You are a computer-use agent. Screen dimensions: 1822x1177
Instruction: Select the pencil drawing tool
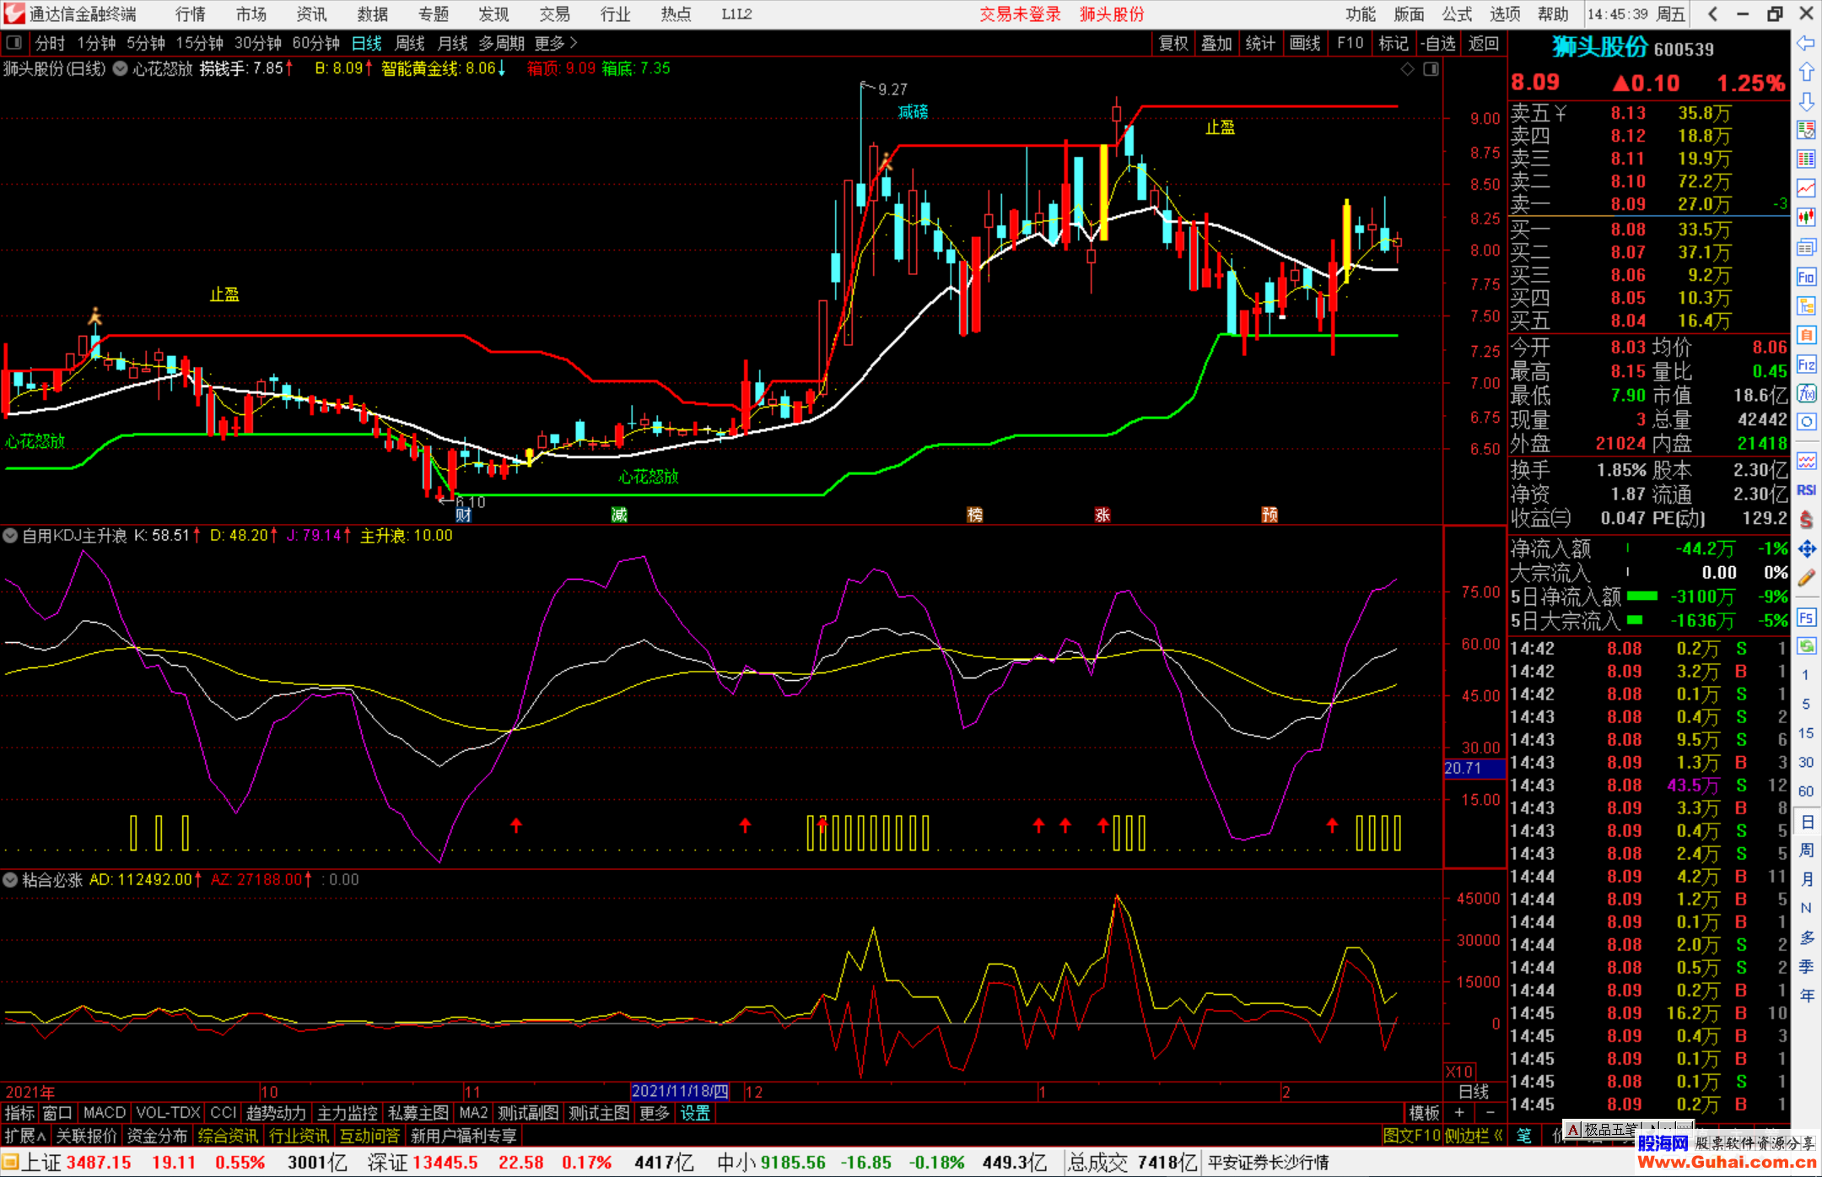point(1806,579)
